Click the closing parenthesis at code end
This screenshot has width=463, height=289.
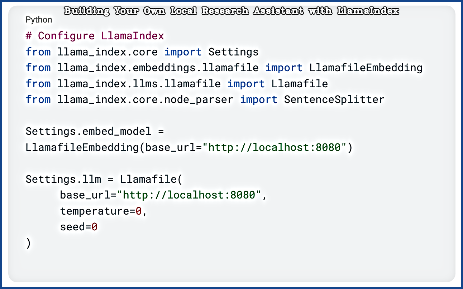tap(28, 243)
